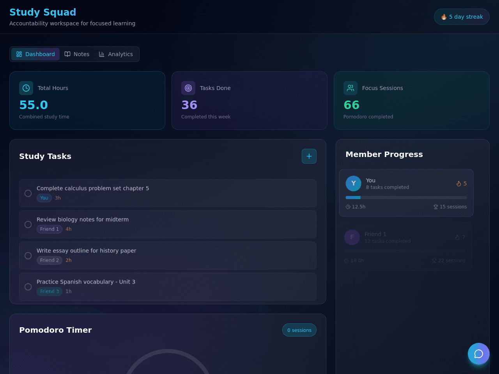
Task: Click the 66 focus sessions value
Action: pos(352,105)
